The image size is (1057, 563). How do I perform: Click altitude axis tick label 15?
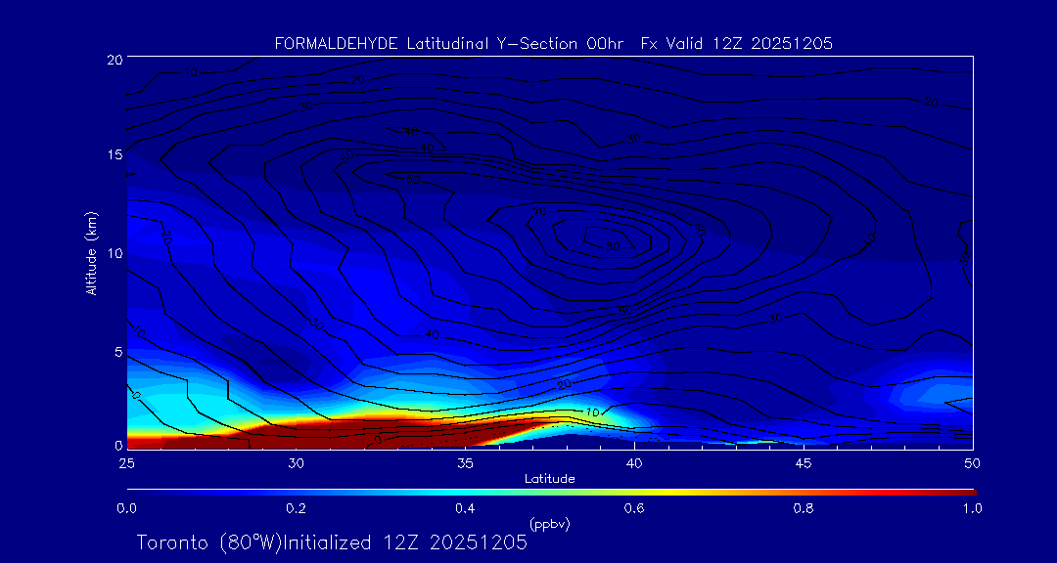click(114, 154)
